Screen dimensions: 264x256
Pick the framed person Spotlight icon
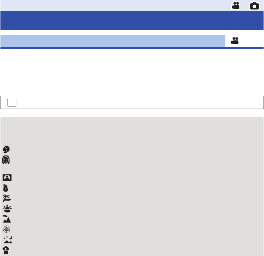coord(7,178)
